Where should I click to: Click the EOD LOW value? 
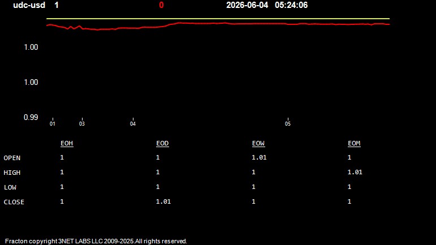[x=158, y=187]
